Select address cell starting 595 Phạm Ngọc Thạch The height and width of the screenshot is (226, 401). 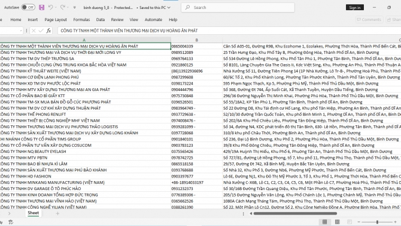(312, 83)
